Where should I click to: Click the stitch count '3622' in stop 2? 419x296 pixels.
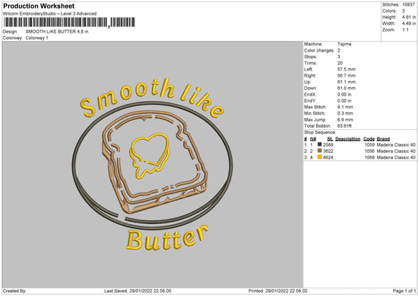click(x=328, y=151)
